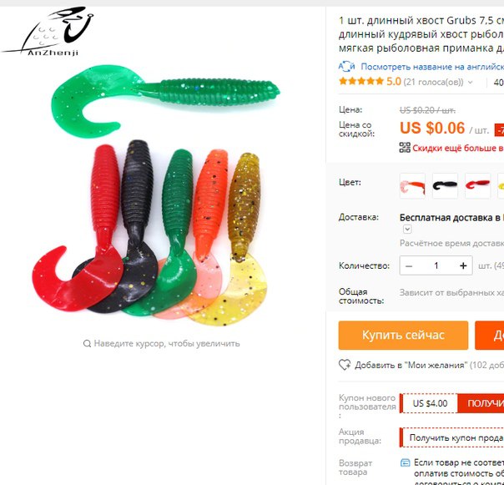The height and width of the screenshot is (485, 504).
Task: Expand the rating votes dropdown arrow
Action: coord(471,83)
